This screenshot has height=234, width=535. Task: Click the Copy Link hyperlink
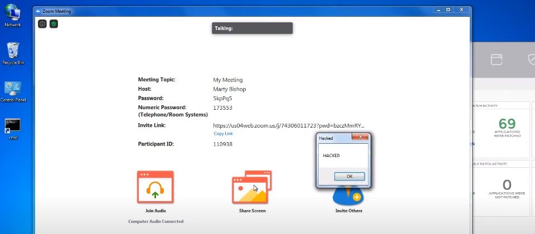(223, 134)
